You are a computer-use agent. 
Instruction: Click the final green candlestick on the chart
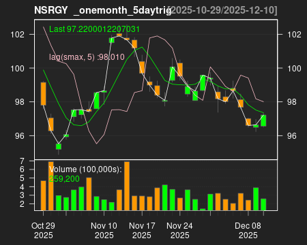coord(263,120)
